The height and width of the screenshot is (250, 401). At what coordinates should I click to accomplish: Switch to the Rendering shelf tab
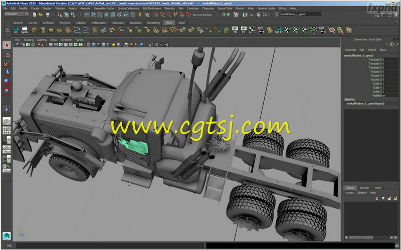click(153, 22)
